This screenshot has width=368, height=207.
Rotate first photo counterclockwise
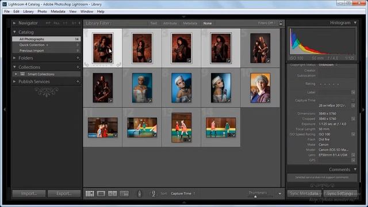86,64
